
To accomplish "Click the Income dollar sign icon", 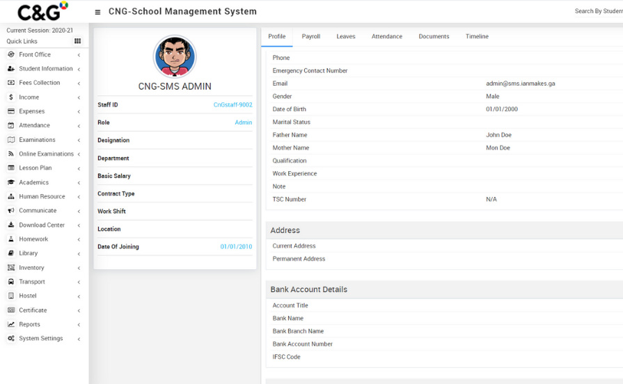I will pyautogui.click(x=11, y=97).
